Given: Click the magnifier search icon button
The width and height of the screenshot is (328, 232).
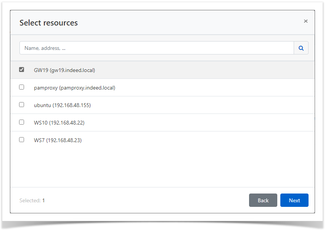Looking at the screenshot, I should tap(301, 48).
